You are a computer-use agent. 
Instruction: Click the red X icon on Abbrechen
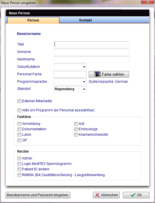[97, 195]
